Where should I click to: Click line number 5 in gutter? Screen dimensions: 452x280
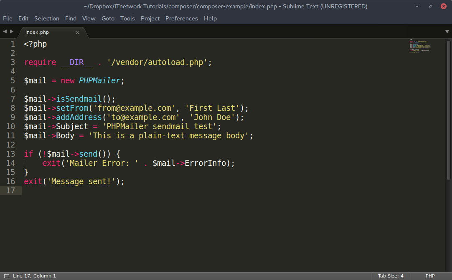pyautogui.click(x=13, y=81)
